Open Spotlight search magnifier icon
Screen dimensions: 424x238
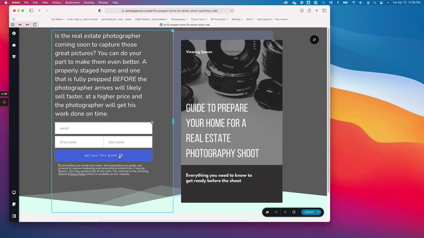coord(375,3)
